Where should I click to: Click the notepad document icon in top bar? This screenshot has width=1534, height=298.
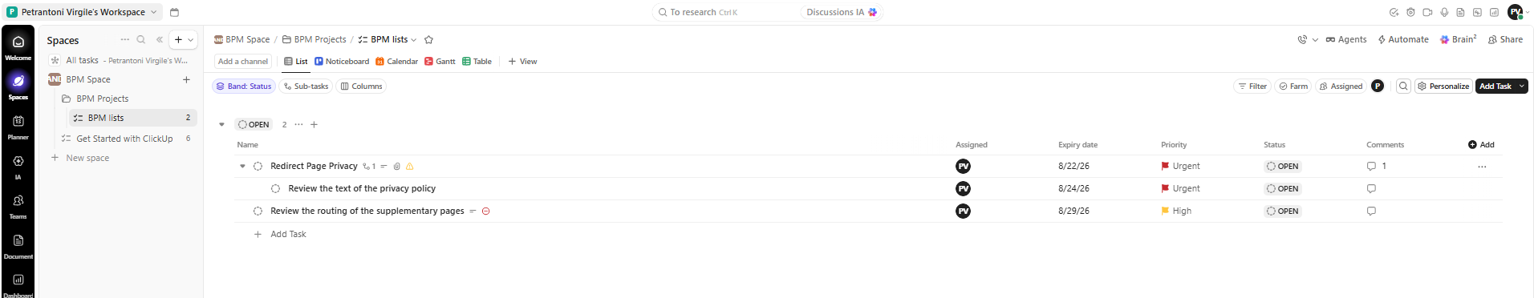[1460, 12]
